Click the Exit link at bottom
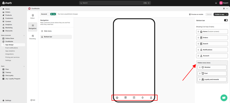Viewport: 230px width, 103px height. pos(33,100)
